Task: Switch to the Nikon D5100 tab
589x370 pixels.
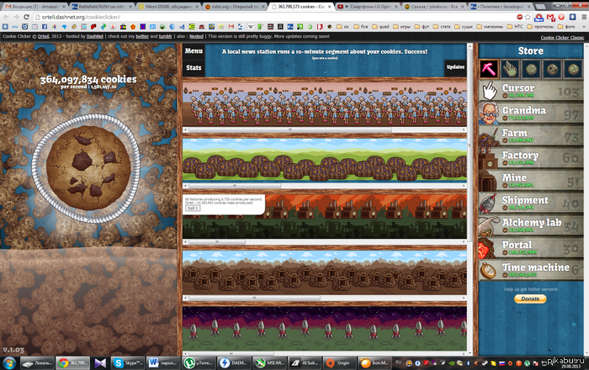Action: (x=168, y=7)
